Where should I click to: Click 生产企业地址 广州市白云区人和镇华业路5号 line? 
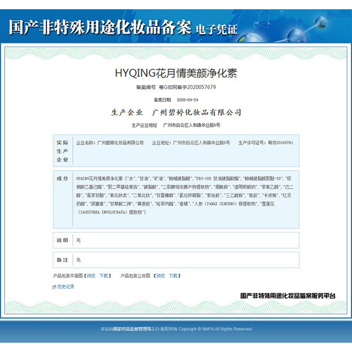pos(176,125)
